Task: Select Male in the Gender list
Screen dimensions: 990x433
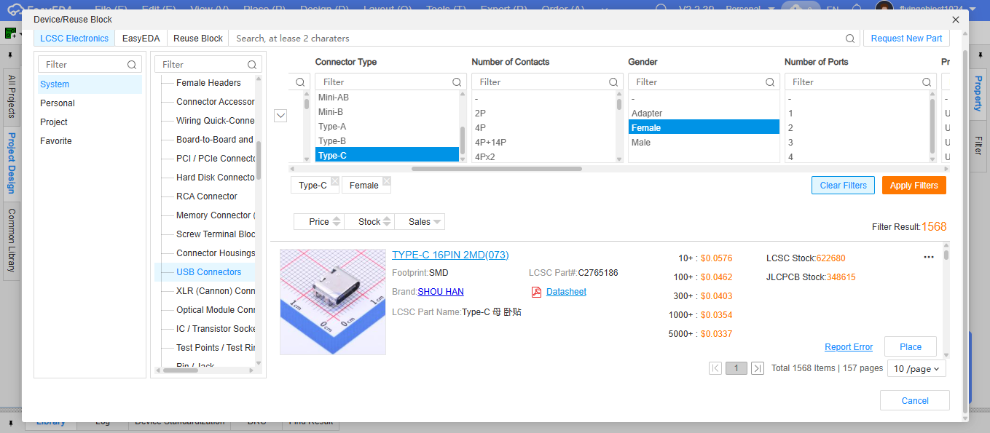Action: tap(641, 143)
